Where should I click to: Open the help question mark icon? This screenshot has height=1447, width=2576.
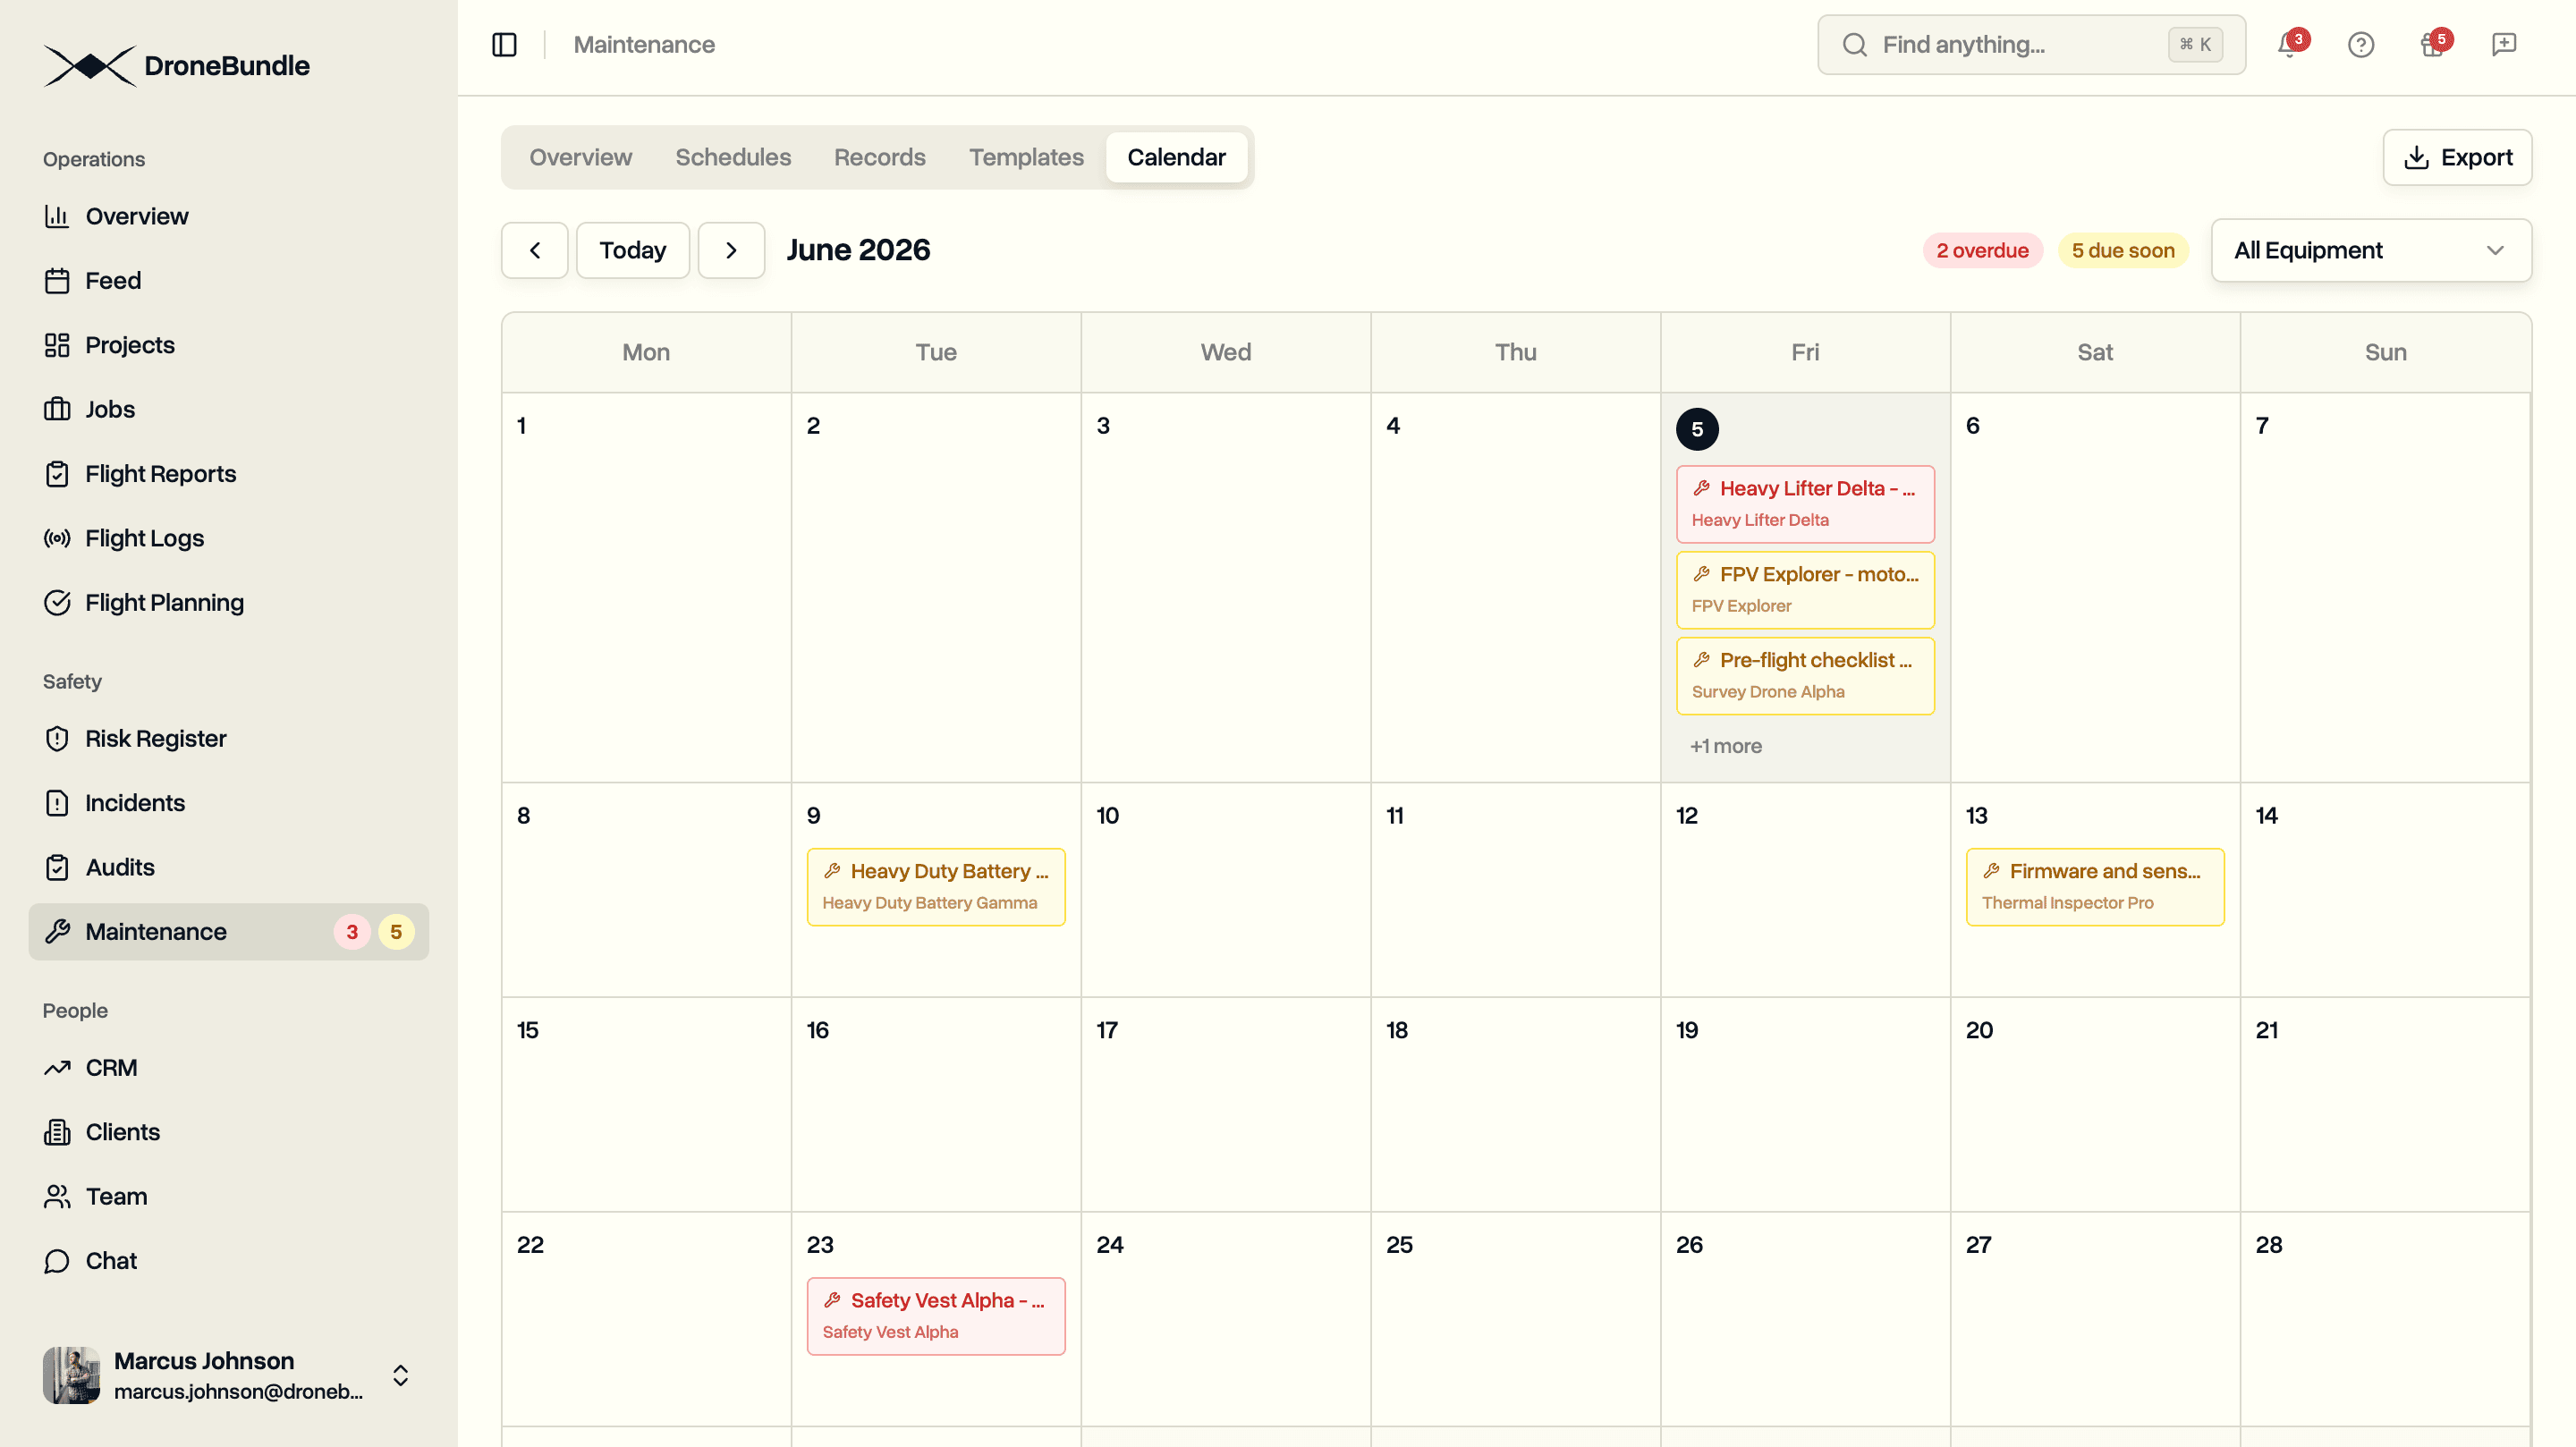(2360, 45)
